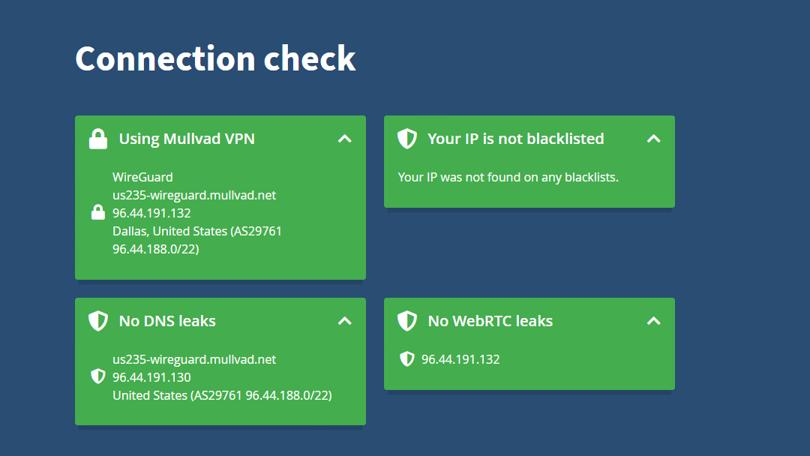
Task: Collapse the No WebRTC leaks section
Action: coord(653,321)
